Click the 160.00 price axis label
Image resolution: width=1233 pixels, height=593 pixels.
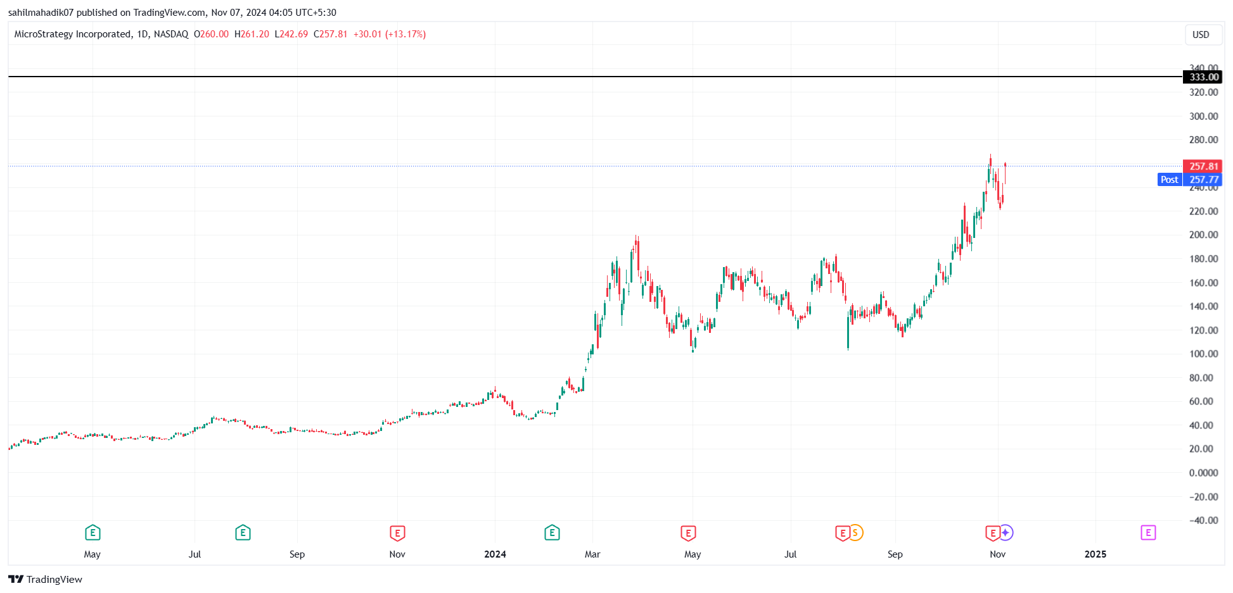[1203, 283]
